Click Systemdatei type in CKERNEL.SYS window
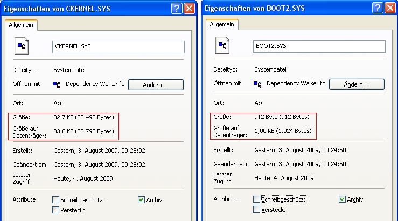The image size is (398, 221). click(69, 70)
